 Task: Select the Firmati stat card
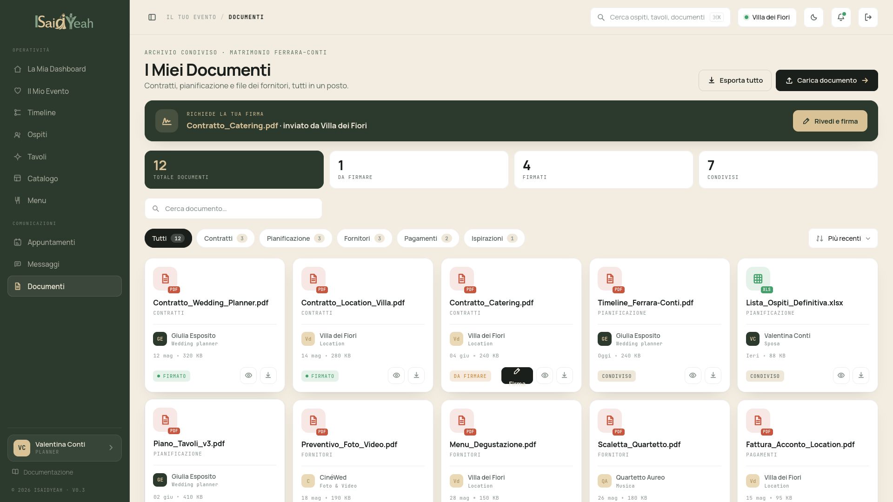pyautogui.click(x=604, y=170)
